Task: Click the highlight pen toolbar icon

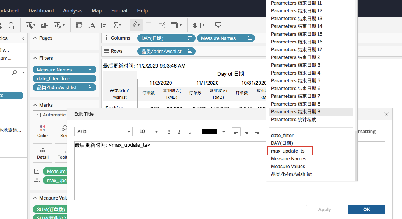Action: (x=136, y=25)
